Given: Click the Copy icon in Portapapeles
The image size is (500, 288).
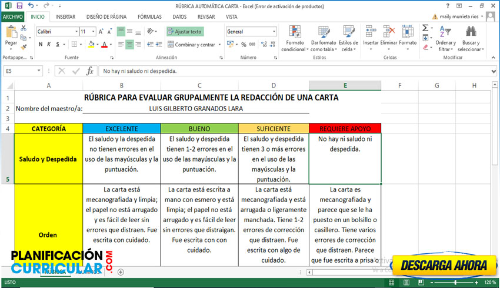Looking at the screenshot, I should click(23, 38).
